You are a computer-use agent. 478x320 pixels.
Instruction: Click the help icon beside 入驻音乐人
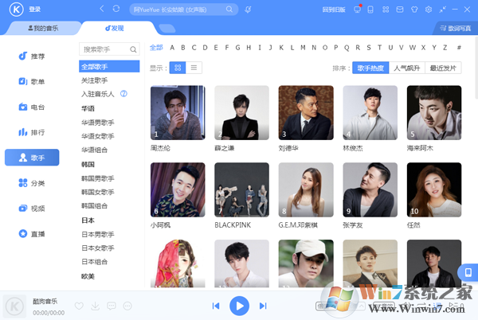[x=123, y=94]
